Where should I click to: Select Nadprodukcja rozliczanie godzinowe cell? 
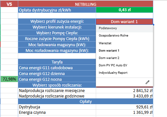point(57,96)
